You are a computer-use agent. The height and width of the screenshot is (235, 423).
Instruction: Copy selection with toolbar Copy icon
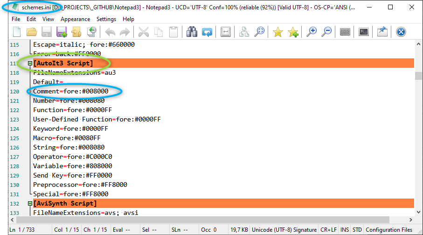[159, 32]
